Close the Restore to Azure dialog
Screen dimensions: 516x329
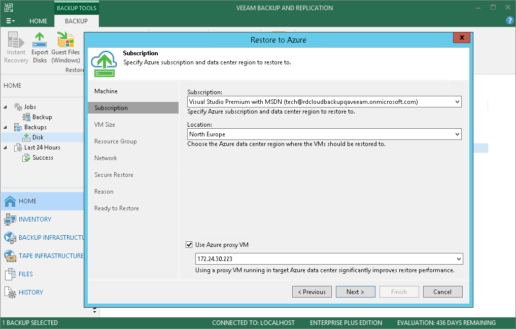(x=461, y=38)
